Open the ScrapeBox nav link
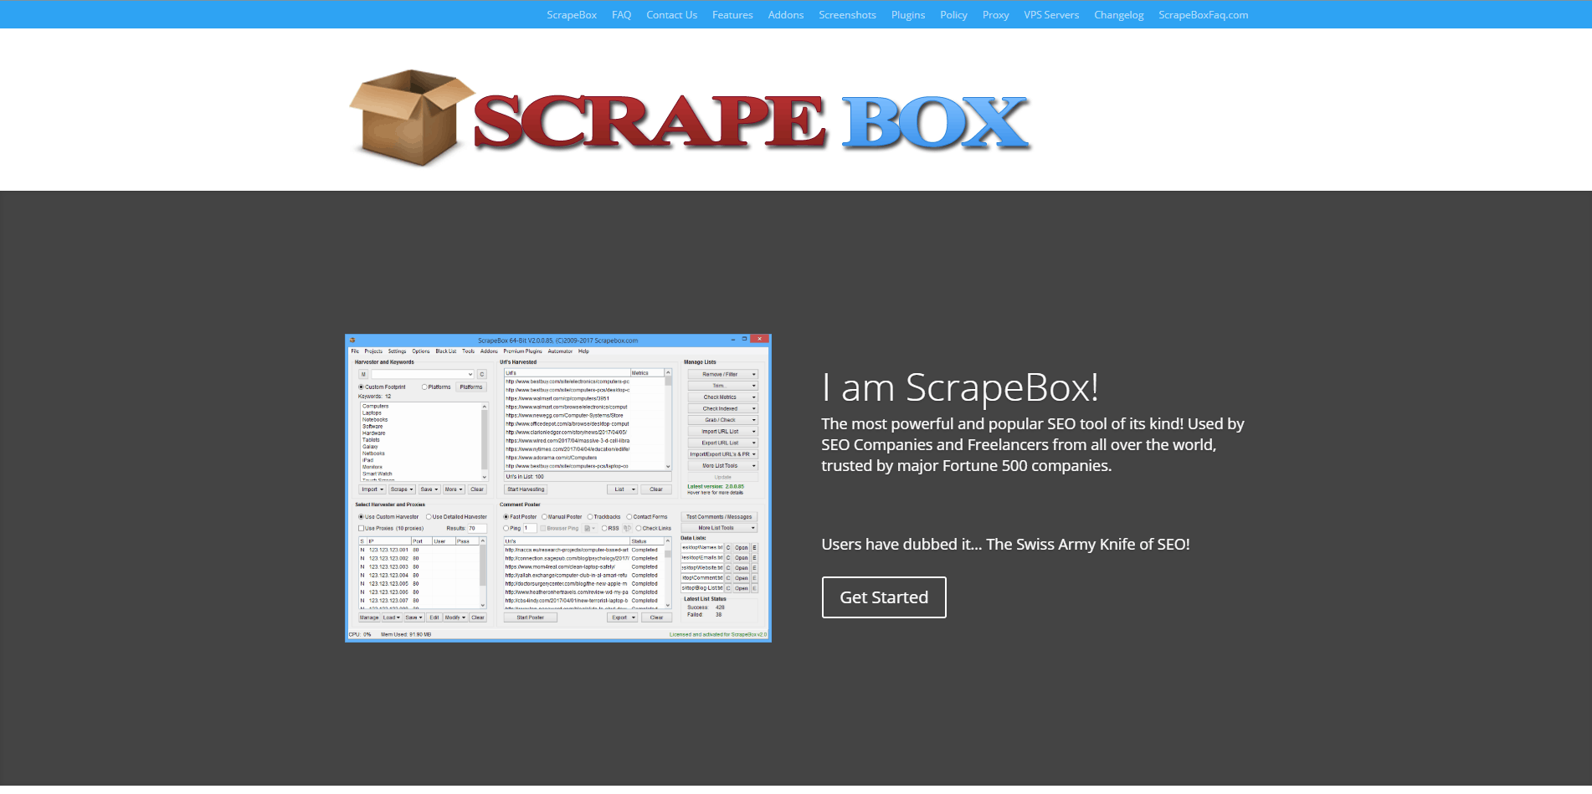Image resolution: width=1592 pixels, height=794 pixels. 572,15
